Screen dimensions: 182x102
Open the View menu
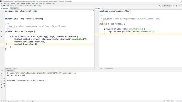point(8,3)
